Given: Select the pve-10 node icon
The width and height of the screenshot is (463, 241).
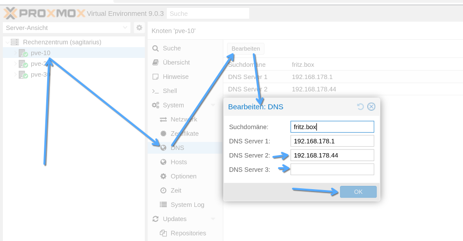Looking at the screenshot, I should pos(23,53).
